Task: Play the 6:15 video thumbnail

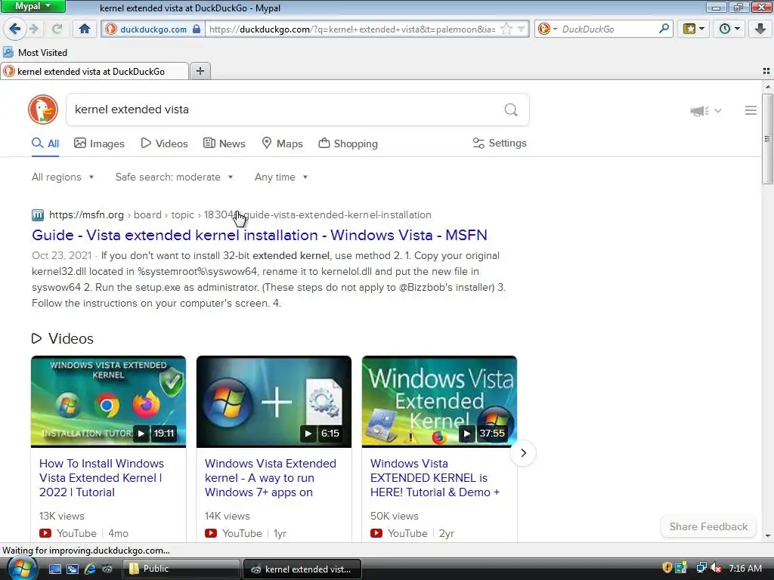Action: coord(274,402)
